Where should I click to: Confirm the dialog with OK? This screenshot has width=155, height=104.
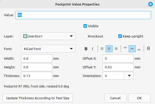click(x=139, y=98)
